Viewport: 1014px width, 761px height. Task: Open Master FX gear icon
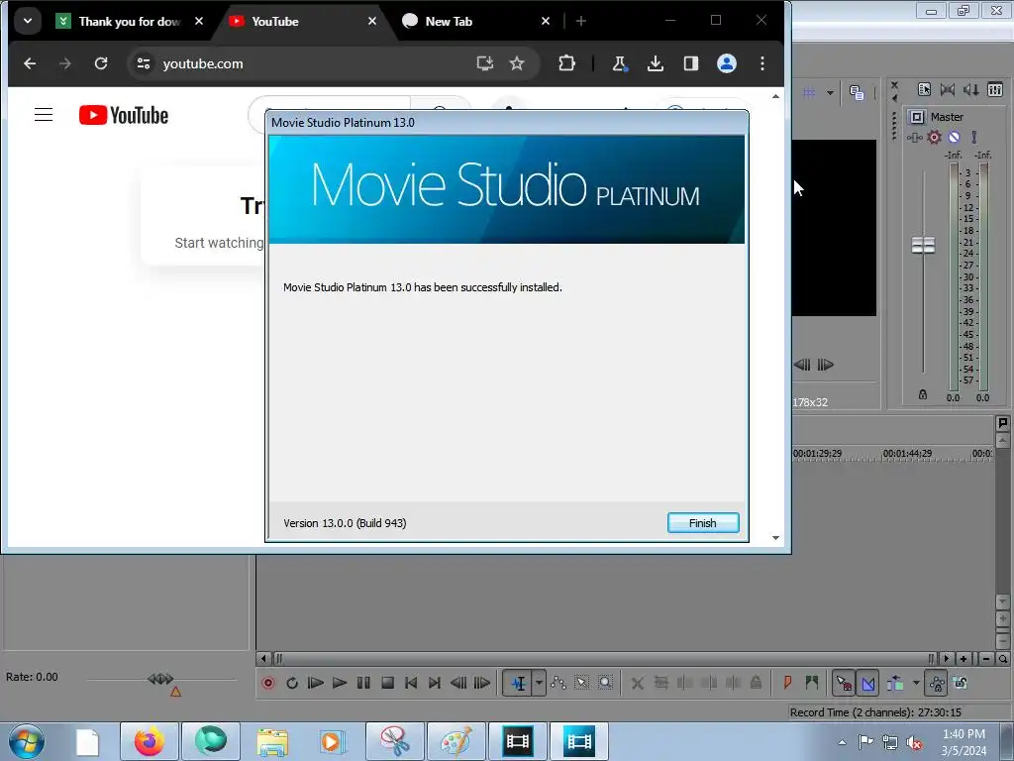pos(935,137)
